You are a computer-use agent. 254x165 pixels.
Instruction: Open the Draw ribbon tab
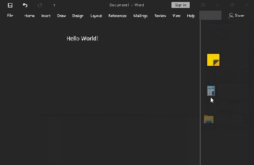[62, 16]
